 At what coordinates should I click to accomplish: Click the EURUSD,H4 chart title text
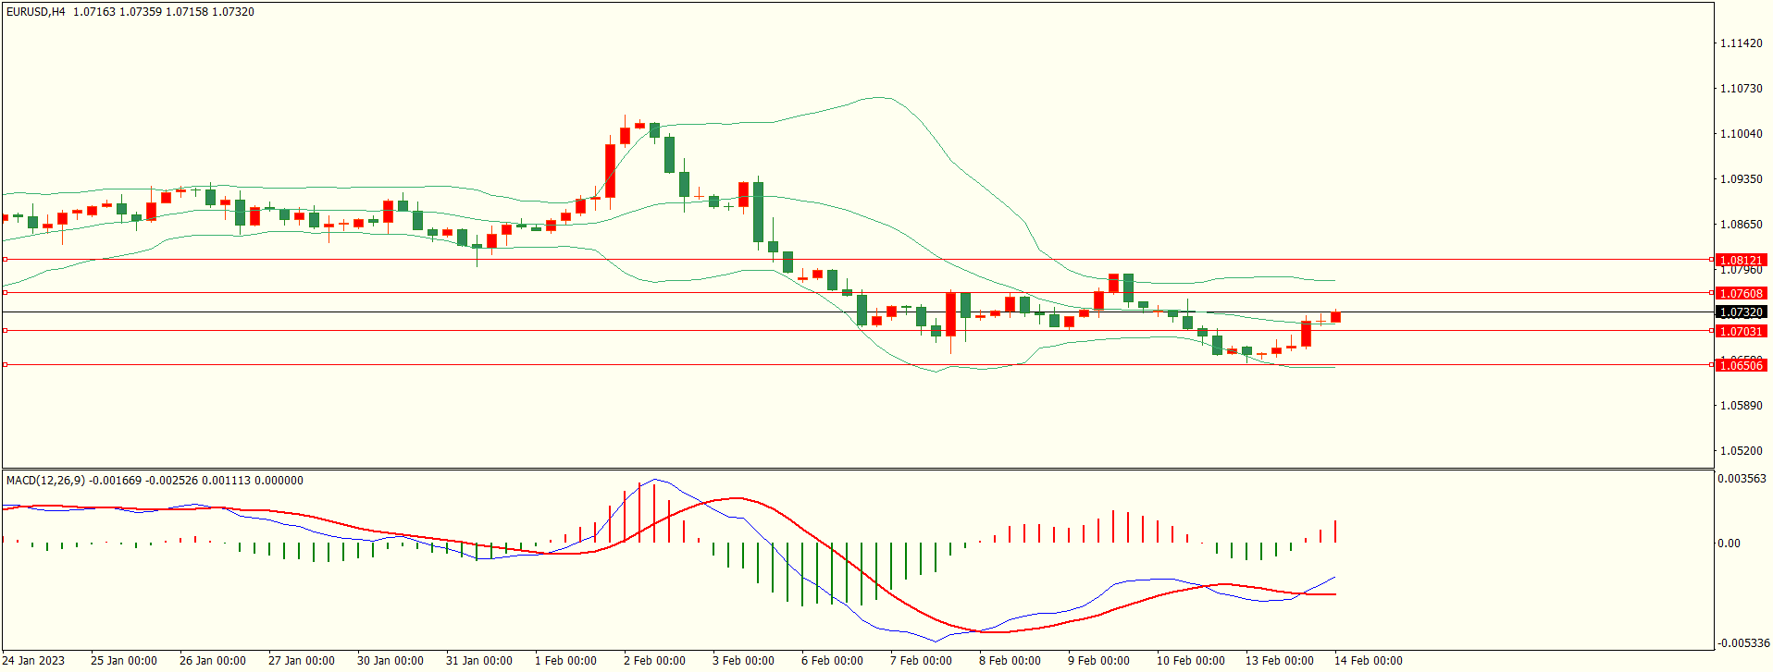[x=36, y=12]
